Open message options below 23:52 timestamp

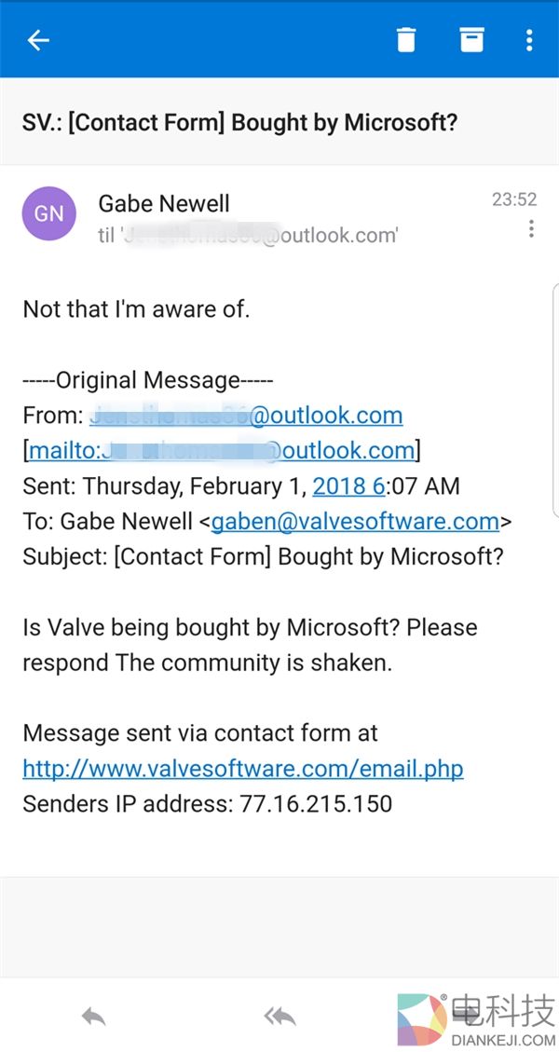pyautogui.click(x=531, y=228)
